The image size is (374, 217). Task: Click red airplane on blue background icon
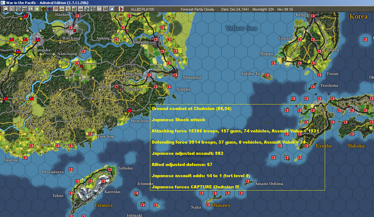(x=50, y=9)
